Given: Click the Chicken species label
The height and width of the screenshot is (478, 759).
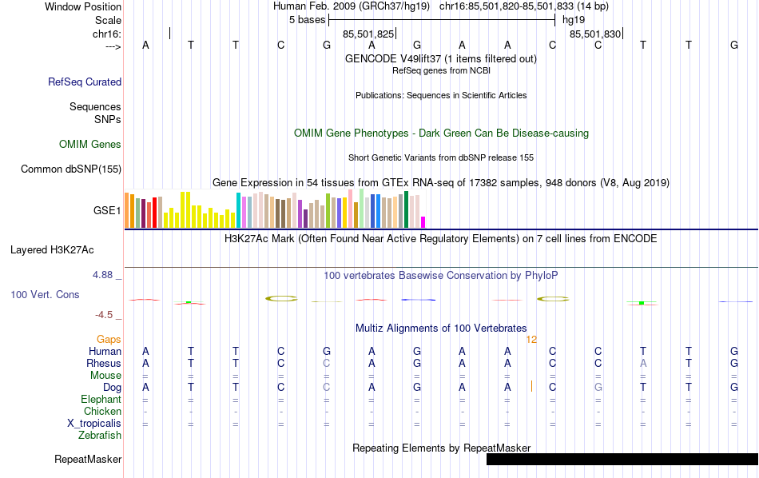Looking at the screenshot, I should coord(102,411).
